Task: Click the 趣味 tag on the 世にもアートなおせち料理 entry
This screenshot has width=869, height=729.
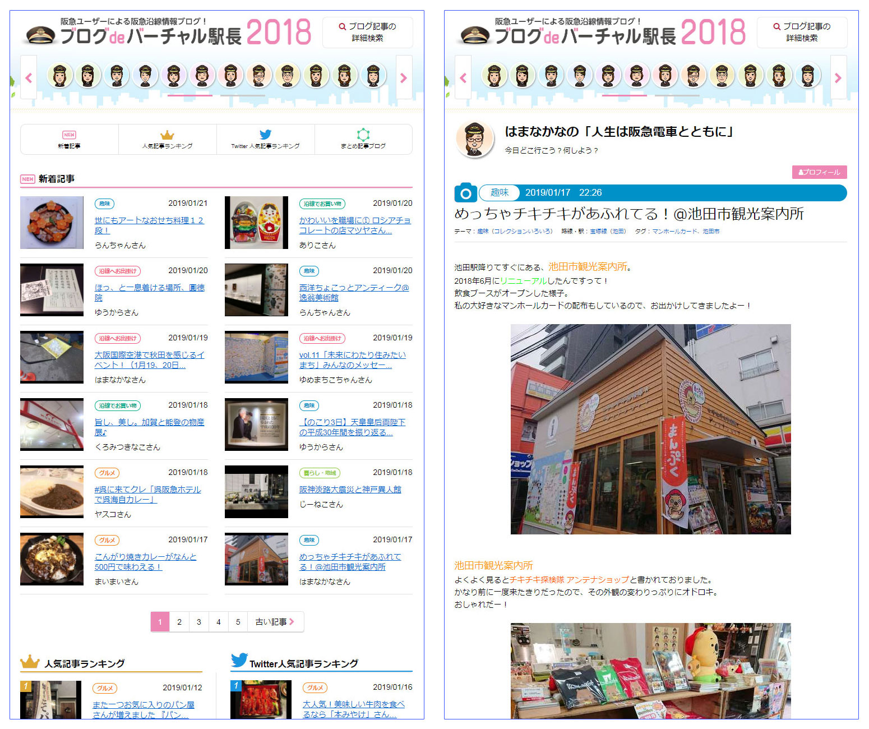Action: tap(104, 204)
